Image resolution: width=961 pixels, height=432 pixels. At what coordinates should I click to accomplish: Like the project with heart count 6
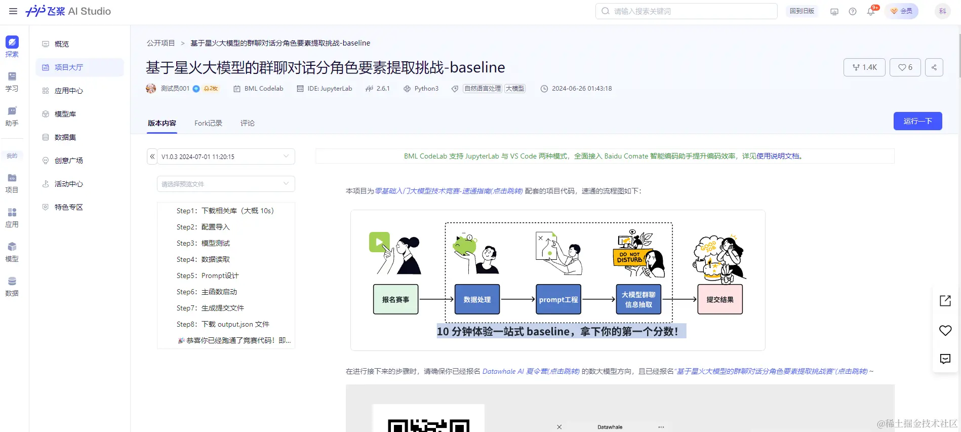905,67
